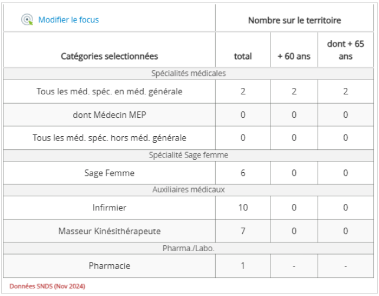Select the Infirmier row label

coord(110,208)
